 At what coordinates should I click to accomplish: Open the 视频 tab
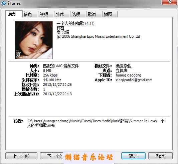pyautogui.click(x=46, y=14)
